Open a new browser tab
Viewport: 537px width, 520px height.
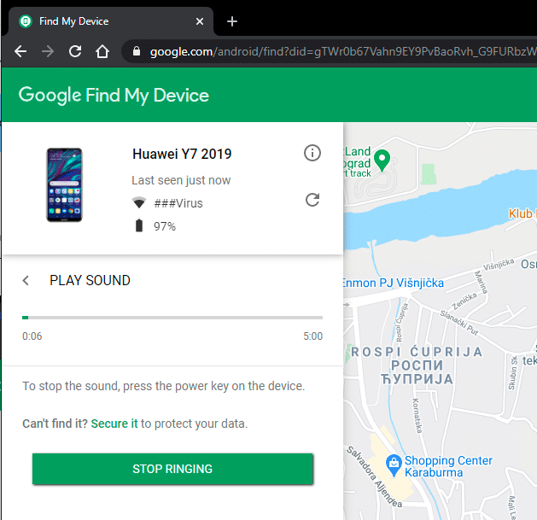point(232,21)
